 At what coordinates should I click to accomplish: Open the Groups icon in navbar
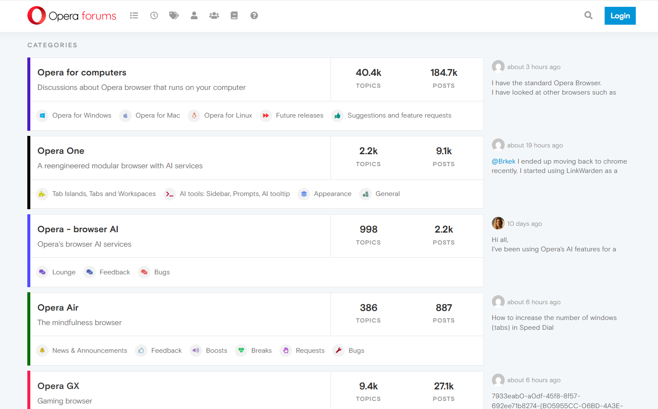tap(214, 16)
